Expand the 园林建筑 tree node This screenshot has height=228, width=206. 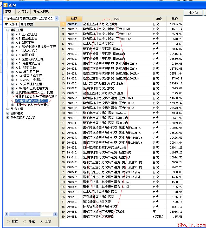[8, 113]
